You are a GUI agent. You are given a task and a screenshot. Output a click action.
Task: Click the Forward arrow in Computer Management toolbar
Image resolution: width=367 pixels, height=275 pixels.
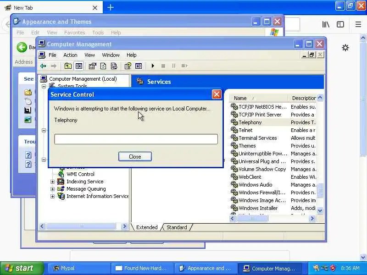point(54,66)
